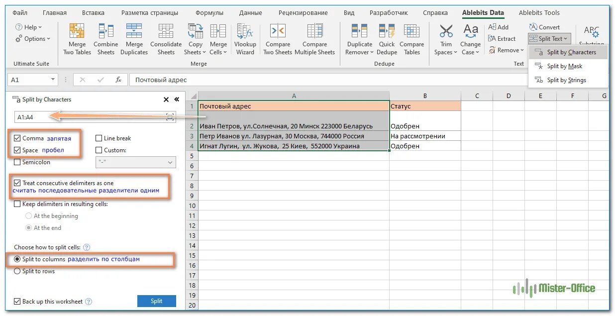The width and height of the screenshot is (615, 316).
Task: Choose Split by Characters menu item
Action: 568,52
